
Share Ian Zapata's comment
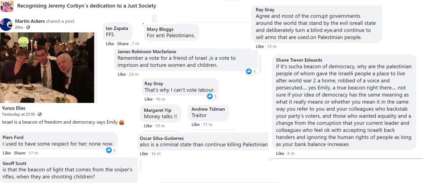click(x=123, y=44)
